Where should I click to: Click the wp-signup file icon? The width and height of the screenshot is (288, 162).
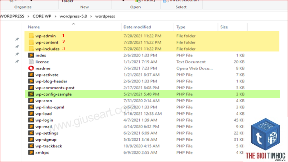coord(31,140)
